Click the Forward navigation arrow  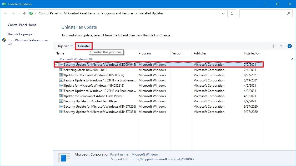click(x=13, y=13)
